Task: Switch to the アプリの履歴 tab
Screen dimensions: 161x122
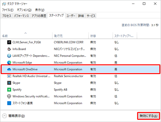Action: (39, 16)
